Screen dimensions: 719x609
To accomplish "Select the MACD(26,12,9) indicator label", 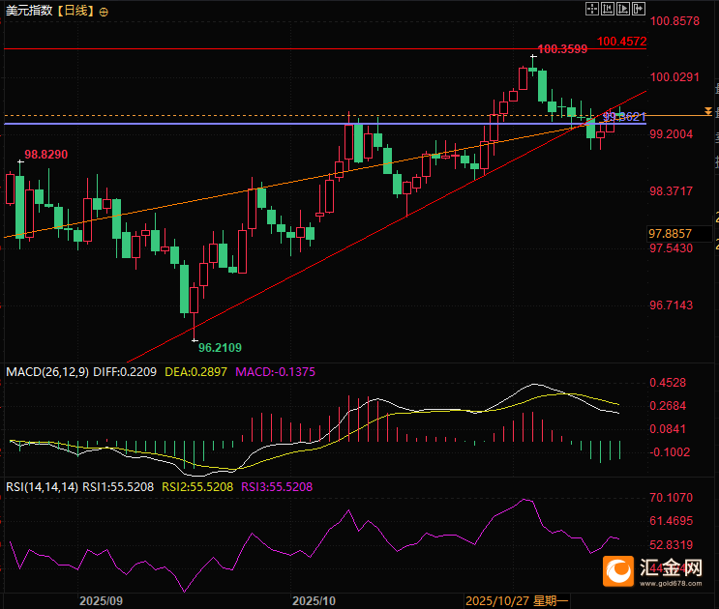I will pos(47,372).
